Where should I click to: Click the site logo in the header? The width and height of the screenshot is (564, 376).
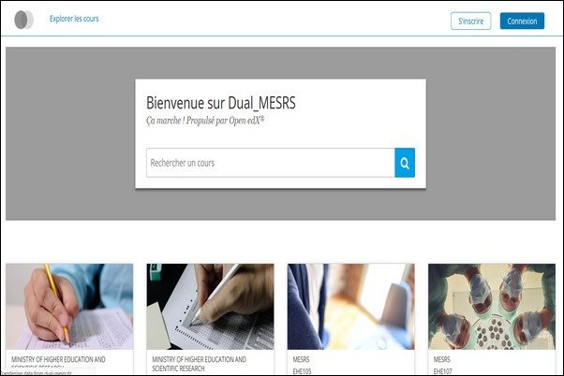tap(23, 20)
